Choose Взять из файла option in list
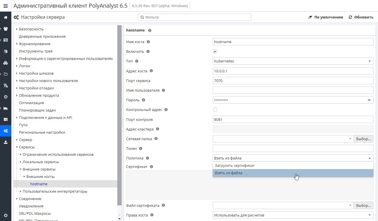 click(293, 173)
